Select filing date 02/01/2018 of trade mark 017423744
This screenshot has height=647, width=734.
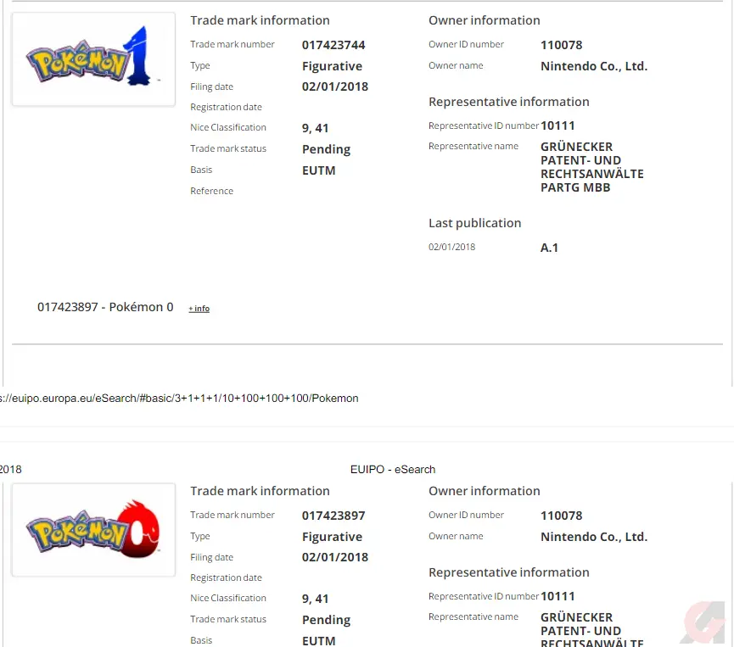(x=335, y=86)
